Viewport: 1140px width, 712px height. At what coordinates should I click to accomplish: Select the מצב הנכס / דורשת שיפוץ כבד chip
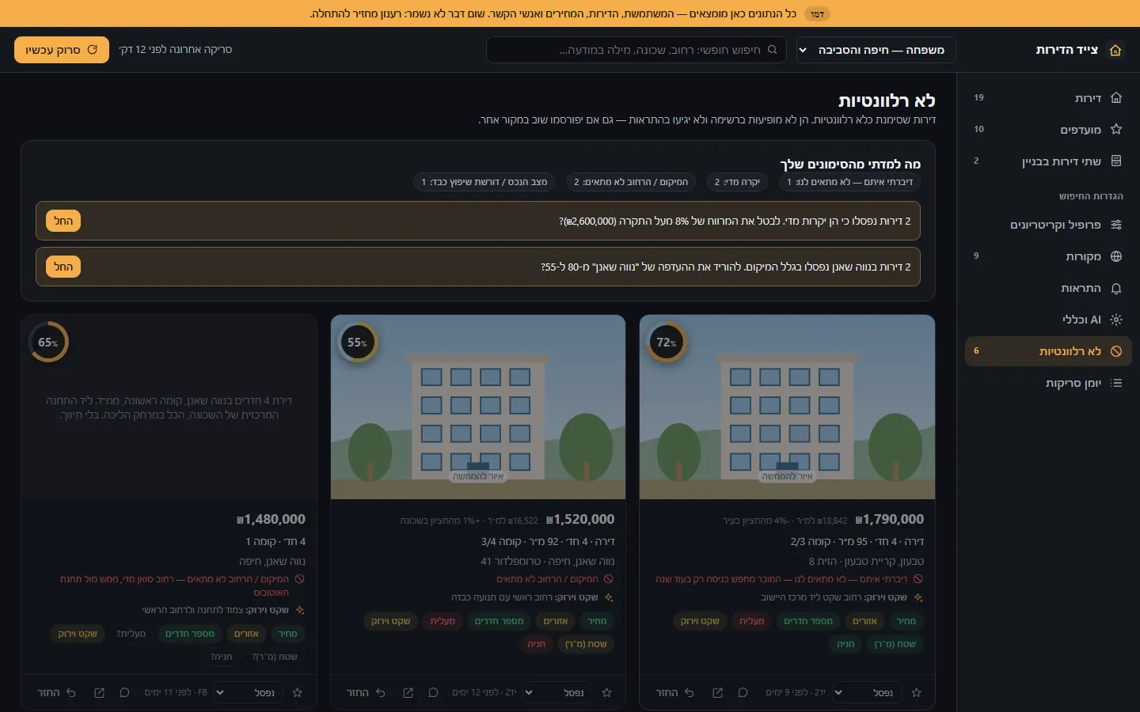point(484,182)
